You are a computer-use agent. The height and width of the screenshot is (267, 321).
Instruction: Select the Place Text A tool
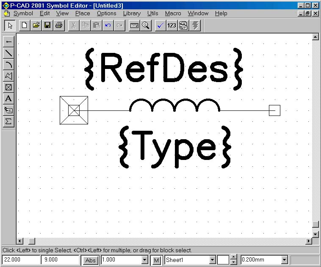coord(8,99)
